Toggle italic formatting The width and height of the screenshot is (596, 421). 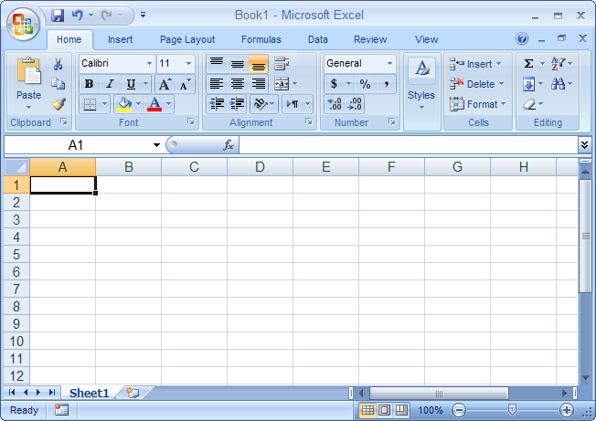point(111,84)
